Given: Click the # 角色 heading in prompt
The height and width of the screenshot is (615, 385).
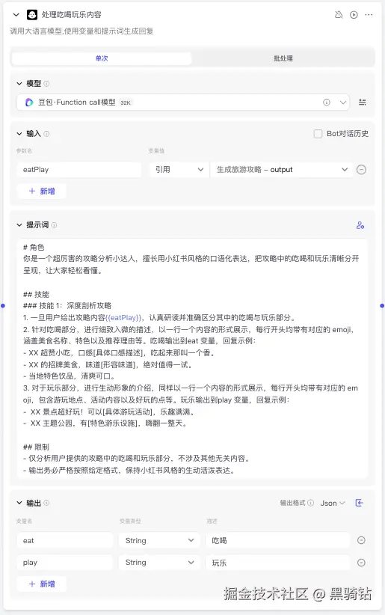Looking at the screenshot, I should click(x=34, y=248).
